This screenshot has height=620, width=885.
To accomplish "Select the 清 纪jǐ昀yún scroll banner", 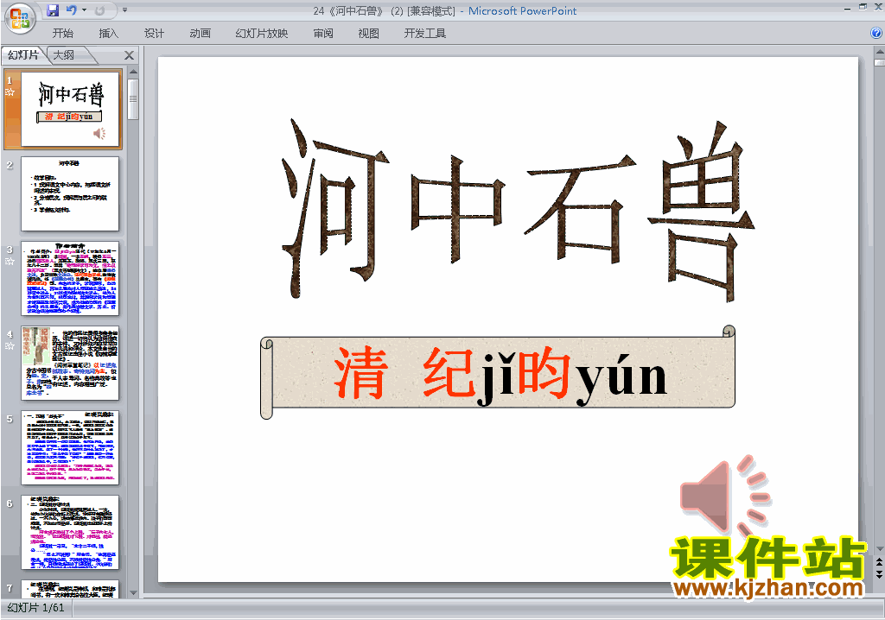I will point(497,372).
